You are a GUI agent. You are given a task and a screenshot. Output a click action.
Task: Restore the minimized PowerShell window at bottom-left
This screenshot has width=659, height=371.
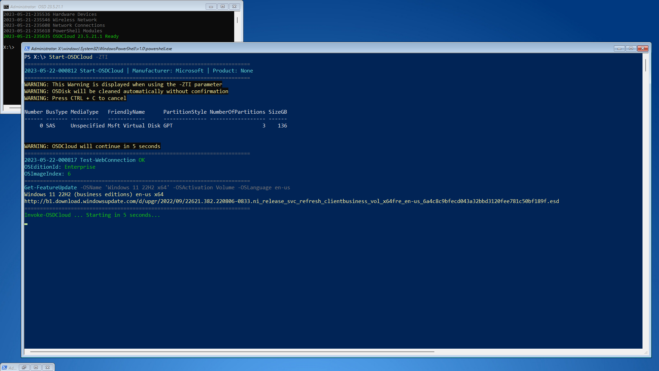(x=24, y=368)
